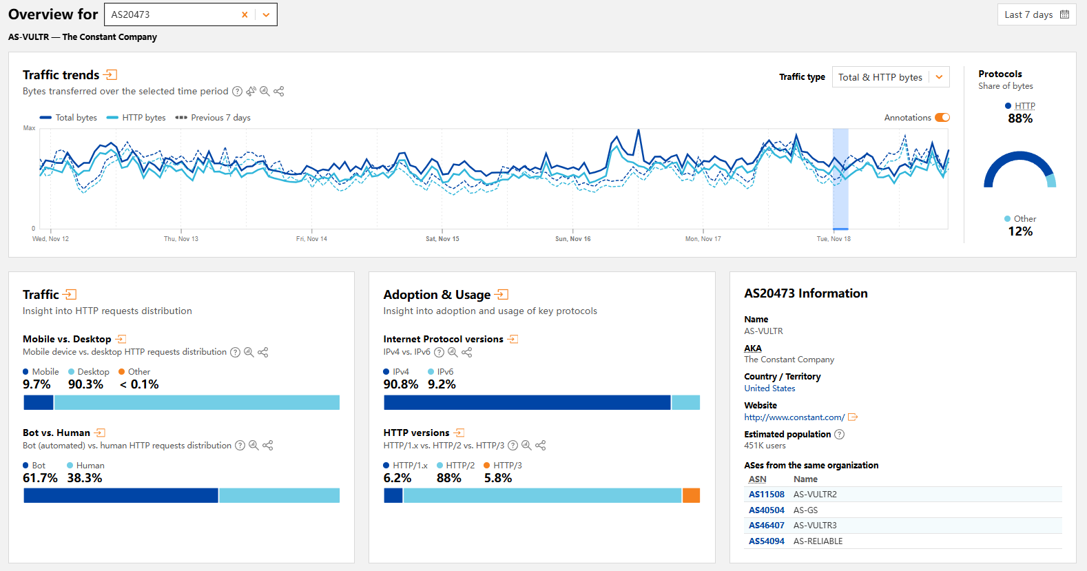Toggle Previous 7 days legend series

(213, 118)
